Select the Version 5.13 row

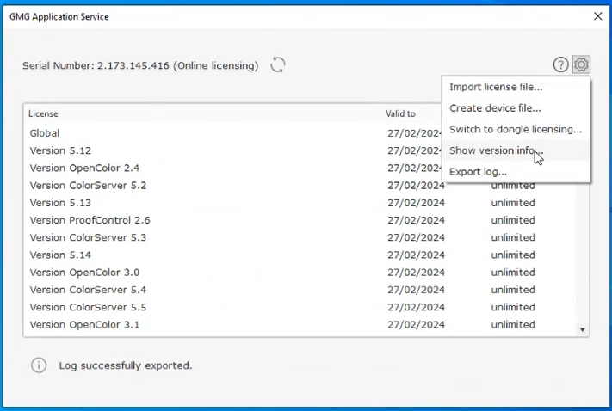300,203
